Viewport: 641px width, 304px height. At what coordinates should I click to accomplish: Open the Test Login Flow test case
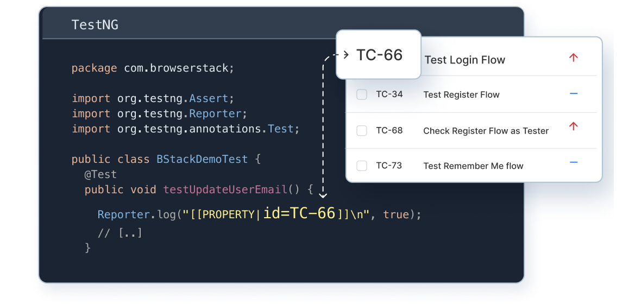(x=465, y=60)
